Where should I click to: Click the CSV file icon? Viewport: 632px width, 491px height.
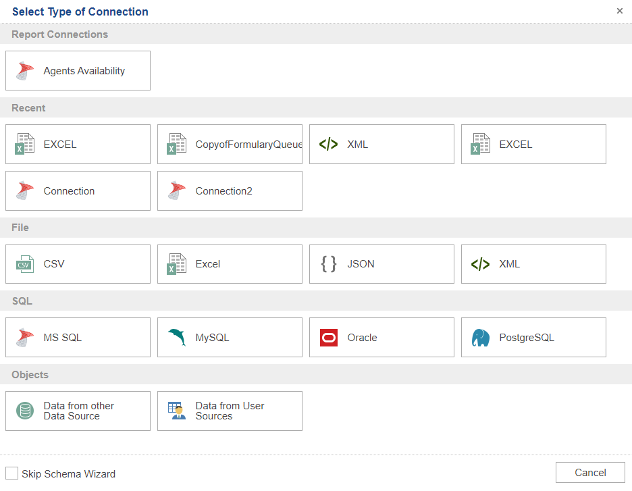(x=25, y=264)
